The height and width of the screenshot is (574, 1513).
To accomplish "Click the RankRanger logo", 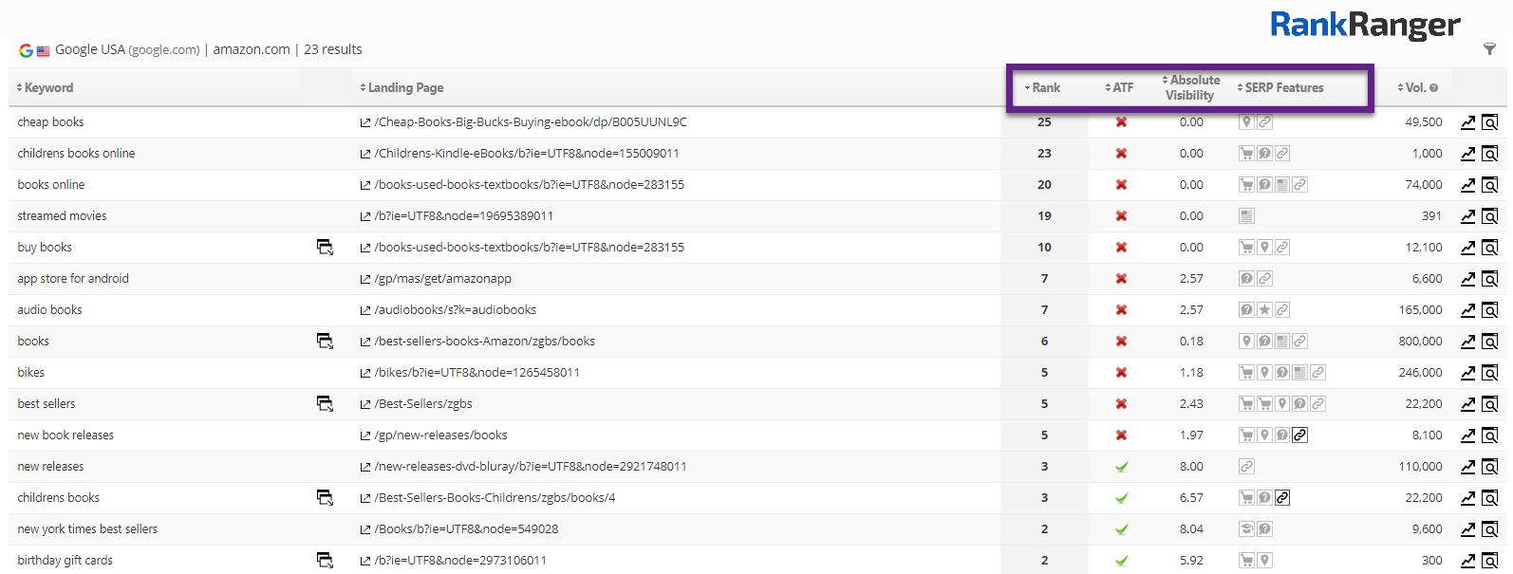I will click(1365, 25).
